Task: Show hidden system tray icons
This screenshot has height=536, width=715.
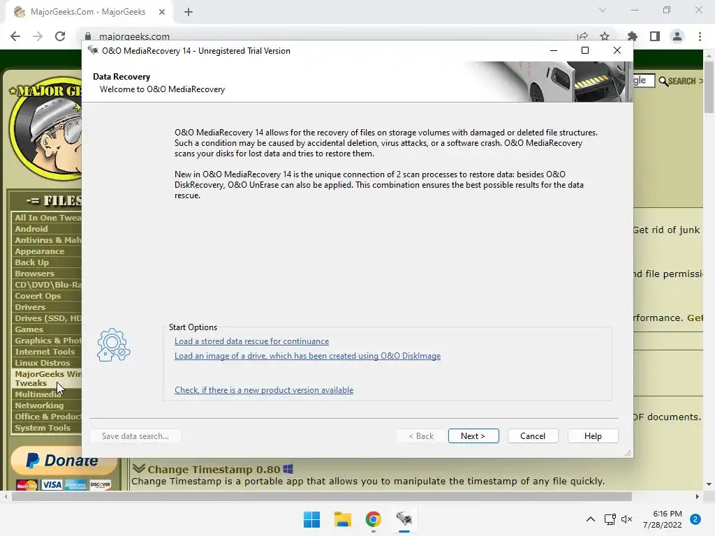Action: pos(591,519)
